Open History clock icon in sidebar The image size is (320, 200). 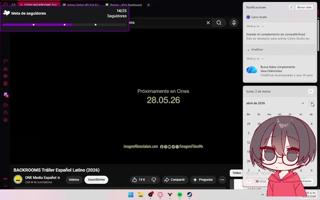pyautogui.click(x=6, y=105)
